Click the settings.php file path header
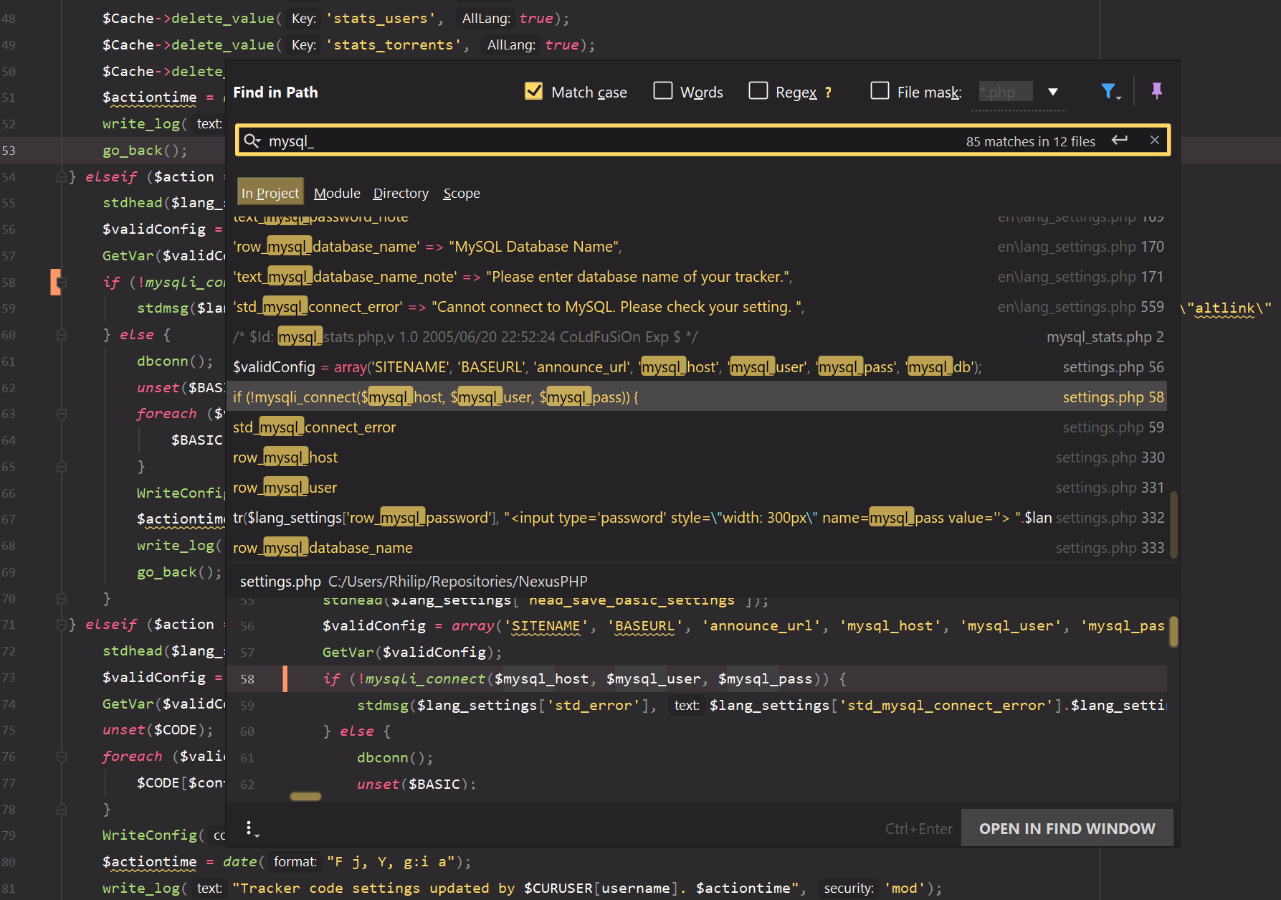Viewport: 1281px width, 900px height. [x=414, y=582]
